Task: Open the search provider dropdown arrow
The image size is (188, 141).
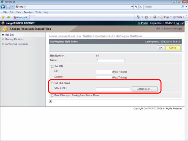Action: [186, 7]
